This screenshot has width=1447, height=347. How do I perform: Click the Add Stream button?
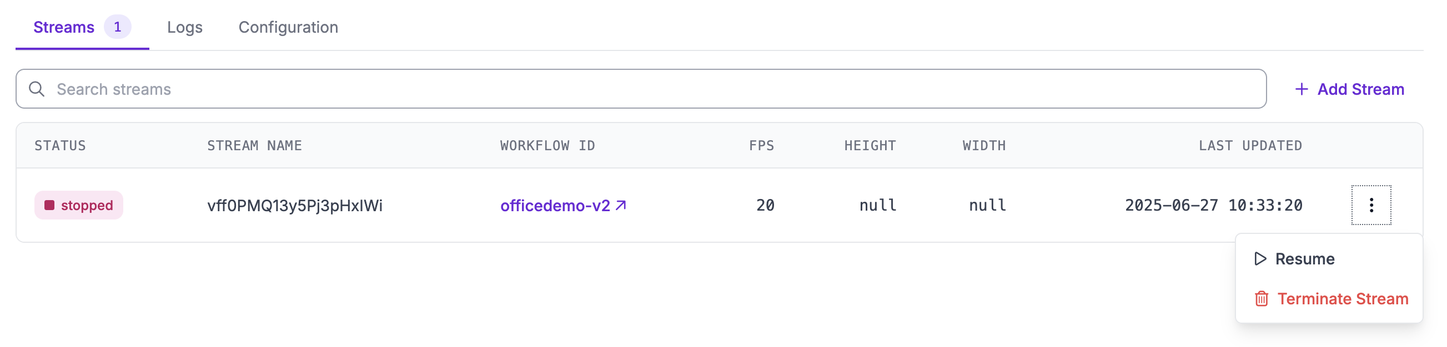pos(1360,89)
